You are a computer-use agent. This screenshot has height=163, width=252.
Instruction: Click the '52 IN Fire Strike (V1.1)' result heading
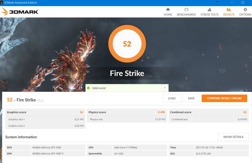click(25, 100)
